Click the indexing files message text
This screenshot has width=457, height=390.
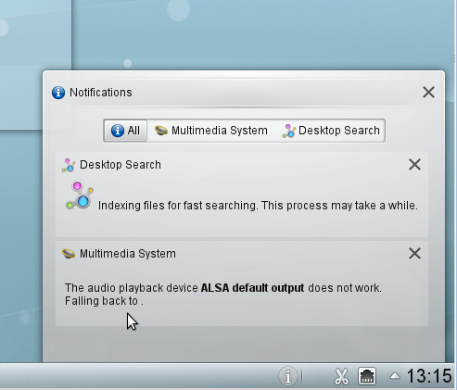(258, 206)
